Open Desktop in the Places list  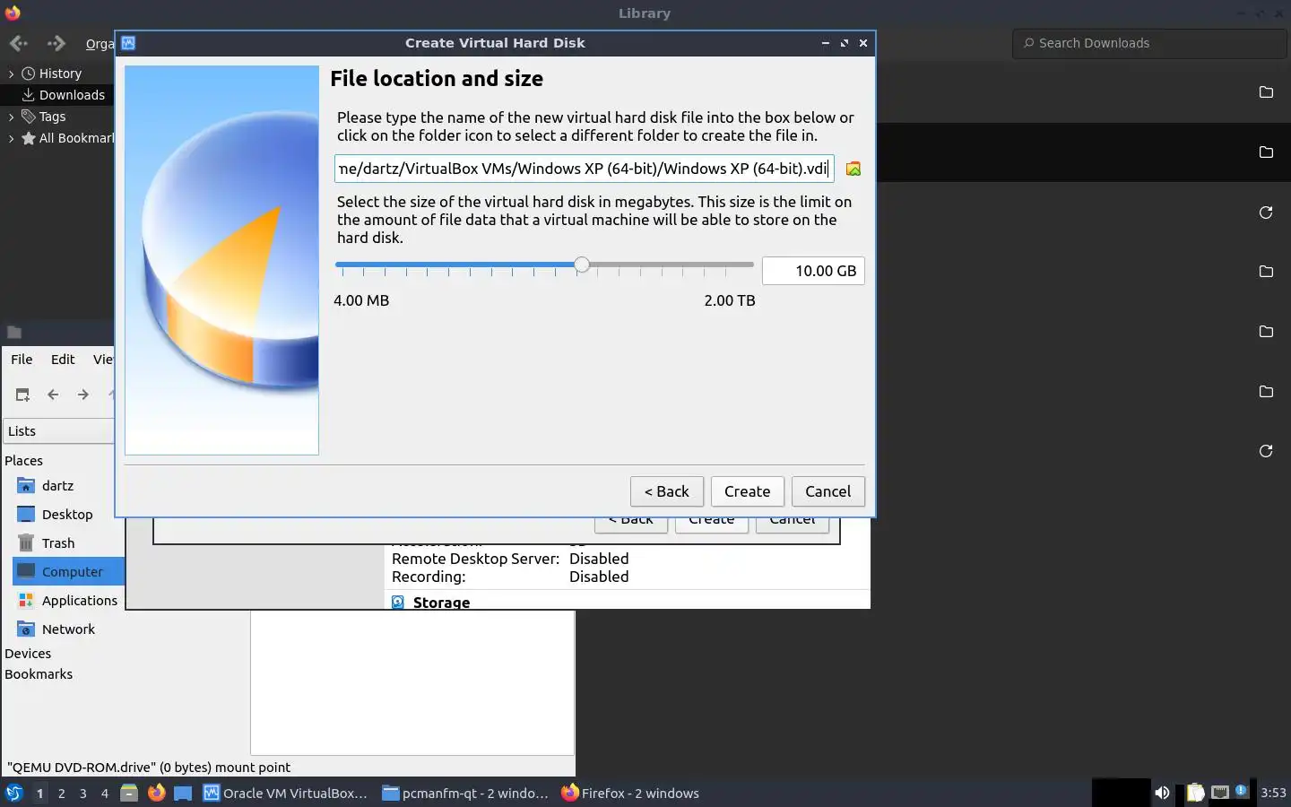coord(67,515)
